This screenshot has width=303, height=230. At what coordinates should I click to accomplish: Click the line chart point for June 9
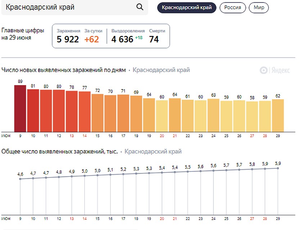tap(20, 179)
